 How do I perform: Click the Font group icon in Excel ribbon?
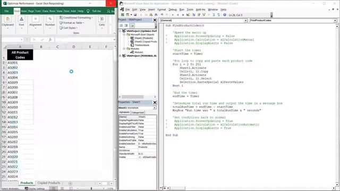[21, 19]
